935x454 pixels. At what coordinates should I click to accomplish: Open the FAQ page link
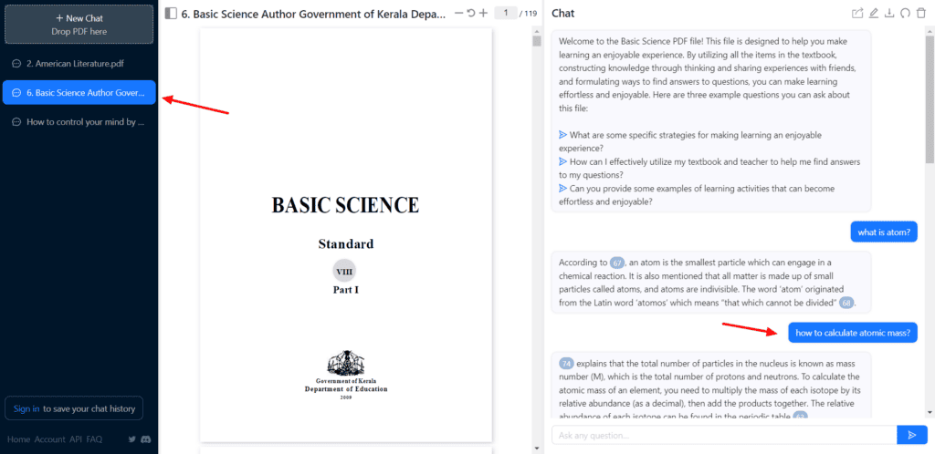coord(94,439)
